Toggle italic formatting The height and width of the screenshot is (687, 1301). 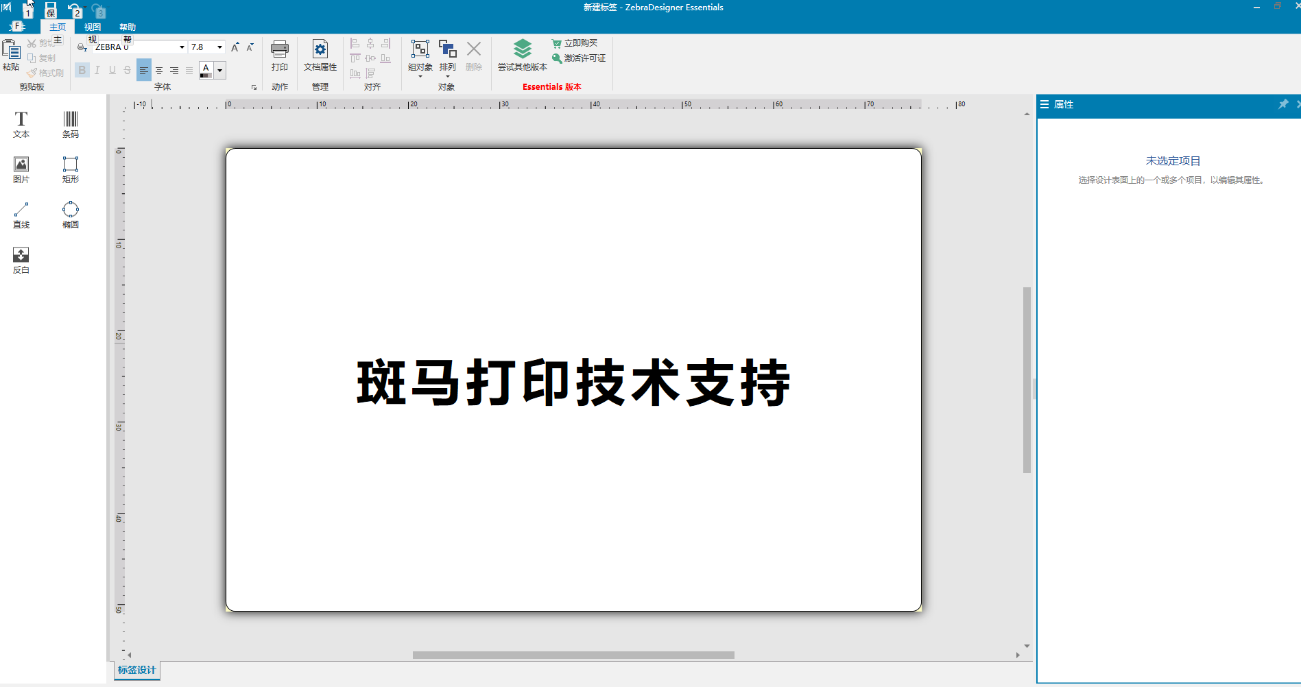tap(97, 69)
